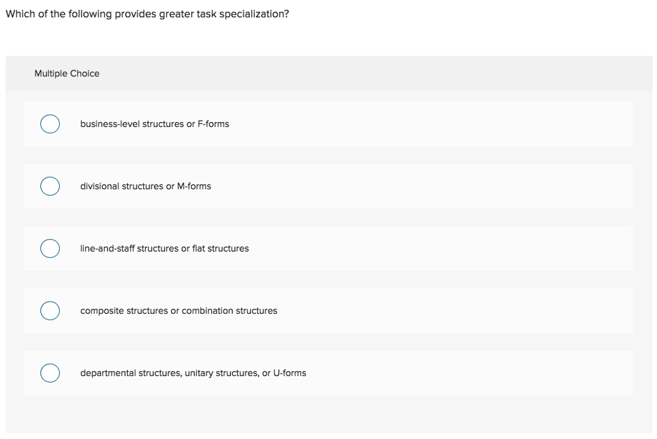The height and width of the screenshot is (439, 657).
Task: Select the business-level structures or F-forms radio button
Action: click(50, 124)
